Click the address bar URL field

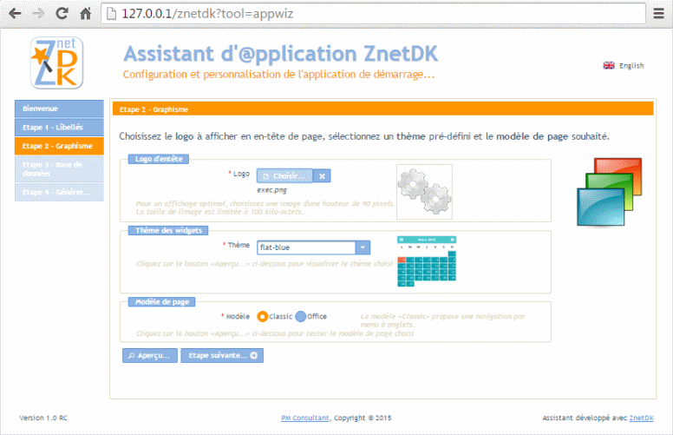point(374,14)
